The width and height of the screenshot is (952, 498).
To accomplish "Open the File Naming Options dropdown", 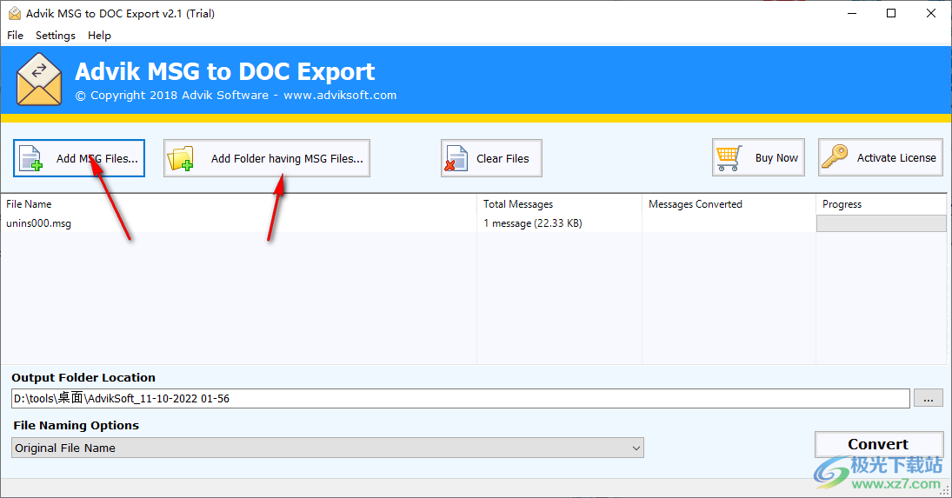I will tap(328, 448).
